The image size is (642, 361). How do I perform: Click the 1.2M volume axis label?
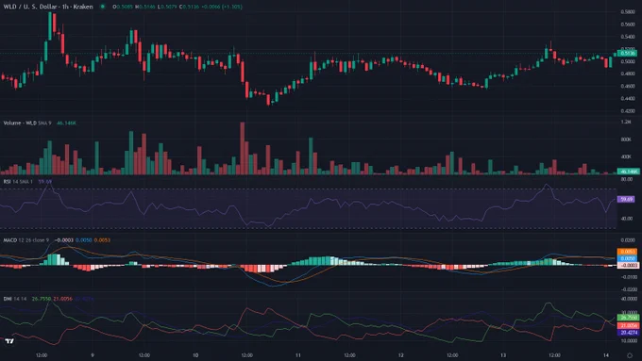tap(626, 122)
